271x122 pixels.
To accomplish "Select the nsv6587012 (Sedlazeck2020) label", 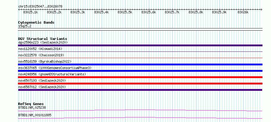I will pyautogui.click(x=42, y=87).
